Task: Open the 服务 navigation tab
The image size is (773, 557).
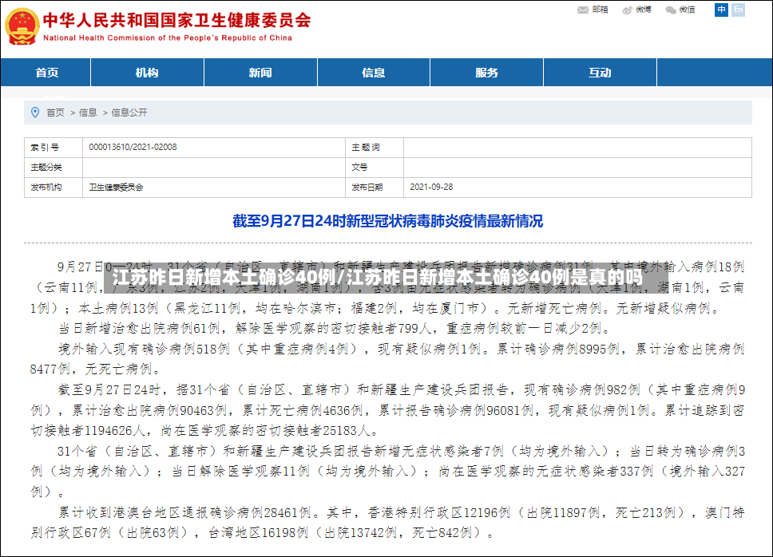Action: coord(486,73)
